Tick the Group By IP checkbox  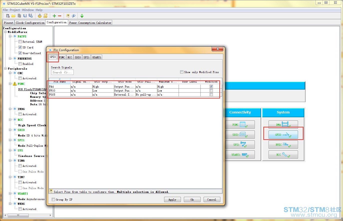(53, 200)
